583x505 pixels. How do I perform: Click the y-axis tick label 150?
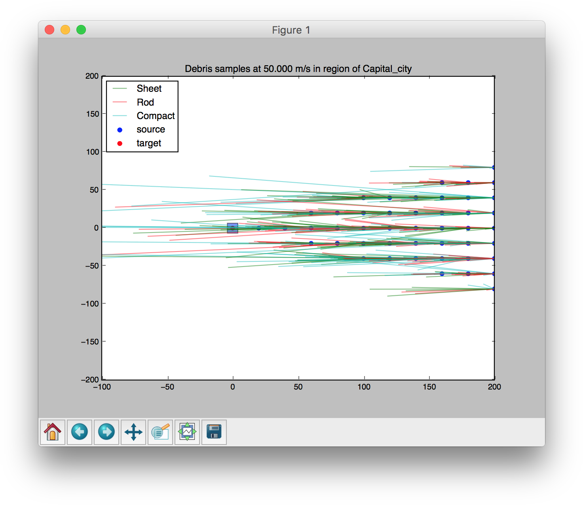tap(93, 114)
